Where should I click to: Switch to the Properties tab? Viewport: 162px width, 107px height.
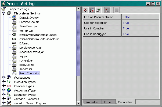pyautogui.click(x=92, y=102)
